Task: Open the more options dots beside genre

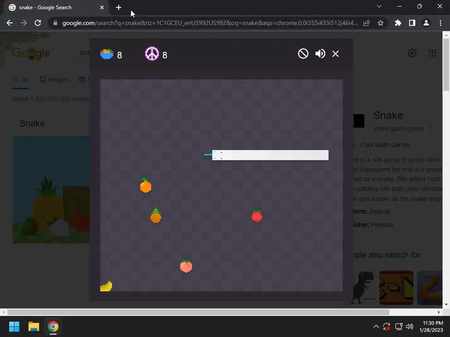Action: click(x=430, y=128)
